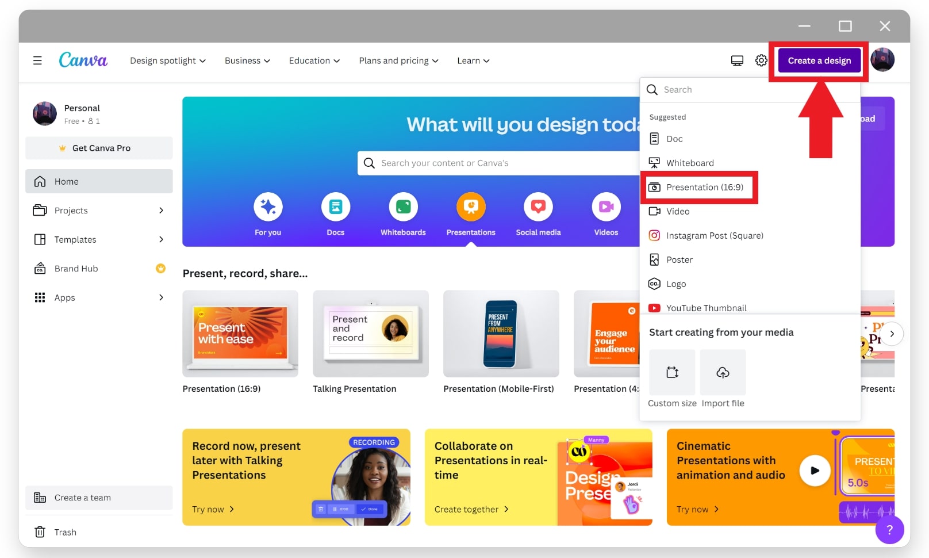Select Custom size in Create menu
This screenshot has height=558, width=929.
click(671, 373)
